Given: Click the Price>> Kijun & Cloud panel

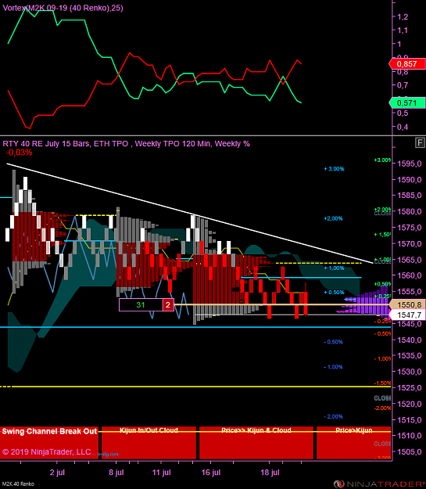Looking at the screenshot, I should [256, 443].
